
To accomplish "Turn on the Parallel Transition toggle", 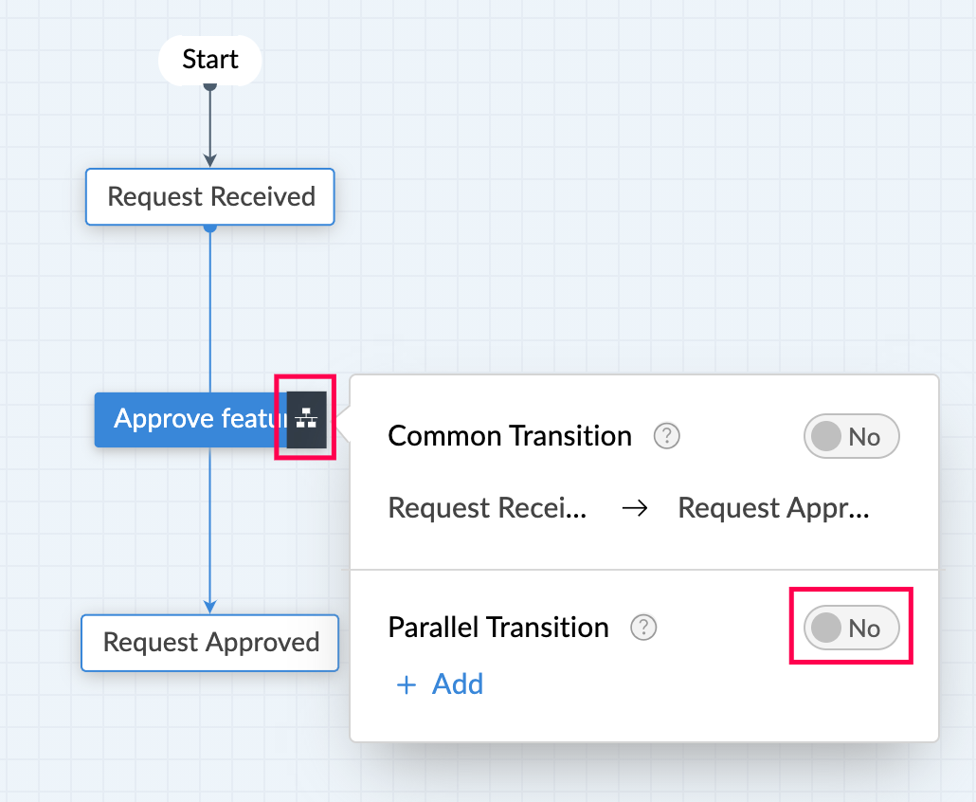I will pos(851,628).
